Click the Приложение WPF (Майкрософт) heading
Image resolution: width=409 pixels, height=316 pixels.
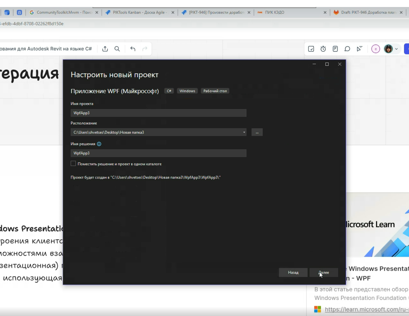point(115,91)
